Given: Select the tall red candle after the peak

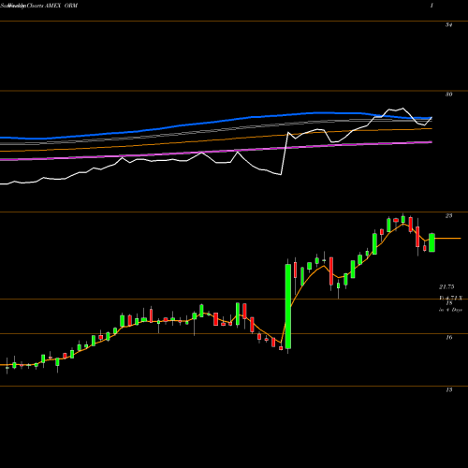Looking at the screenshot, I should point(417,237).
